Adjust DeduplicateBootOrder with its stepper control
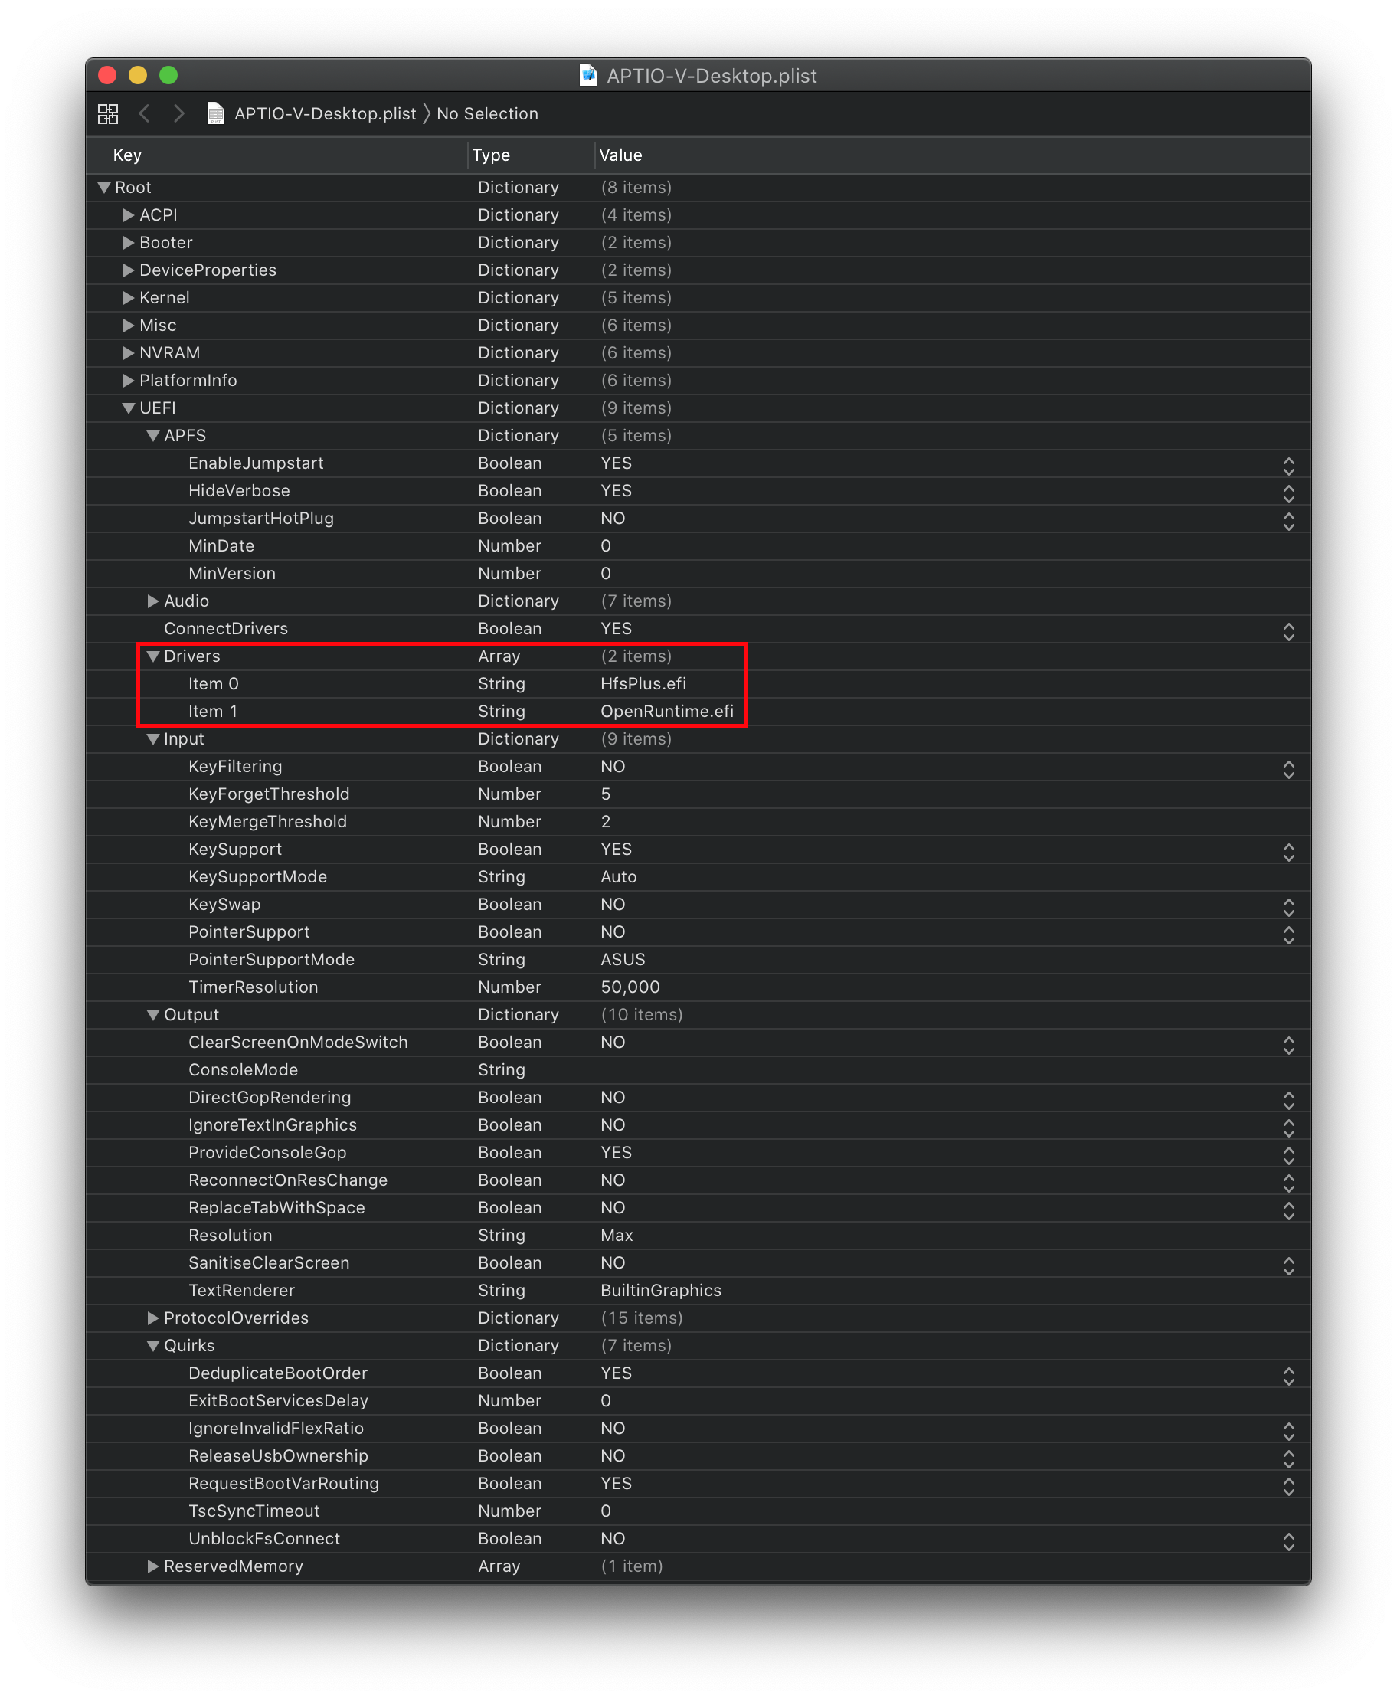Viewport: 1397px width, 1699px height. pyautogui.click(x=1287, y=1374)
